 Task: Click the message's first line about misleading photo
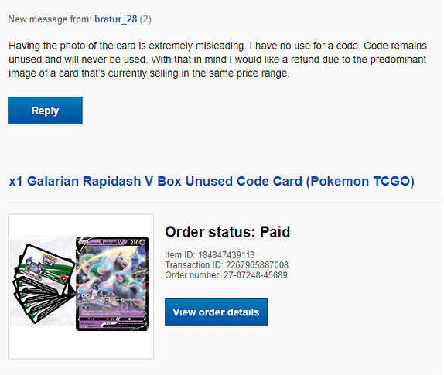coord(217,46)
